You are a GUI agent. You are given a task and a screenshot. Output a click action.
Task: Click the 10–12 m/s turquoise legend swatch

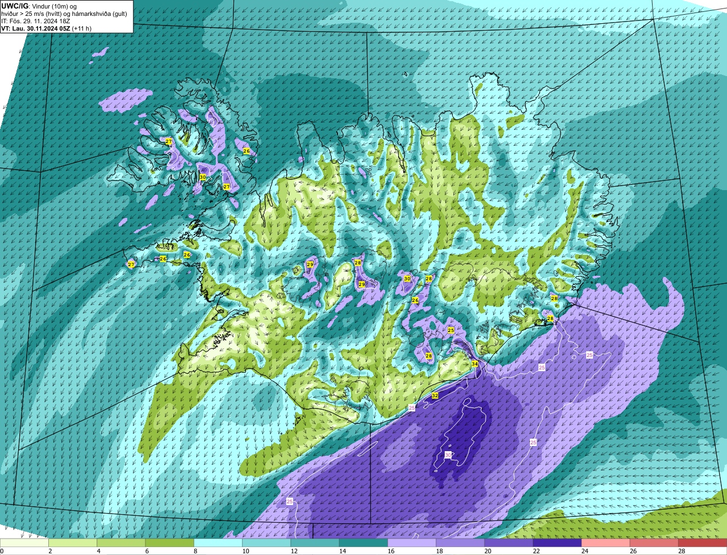point(266,543)
